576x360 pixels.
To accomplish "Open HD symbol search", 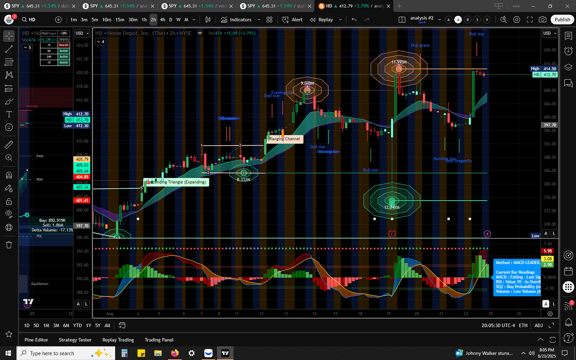I will tap(29, 20).
